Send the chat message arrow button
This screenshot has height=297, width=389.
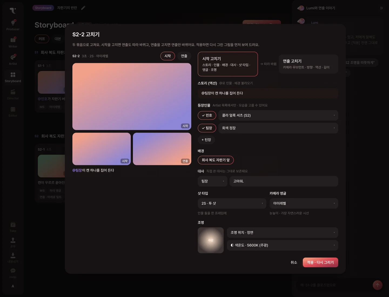click(x=378, y=285)
